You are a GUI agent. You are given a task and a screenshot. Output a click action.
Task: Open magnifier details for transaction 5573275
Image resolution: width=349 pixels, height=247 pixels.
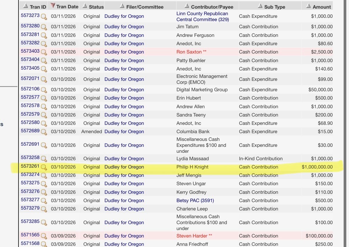coord(44,184)
